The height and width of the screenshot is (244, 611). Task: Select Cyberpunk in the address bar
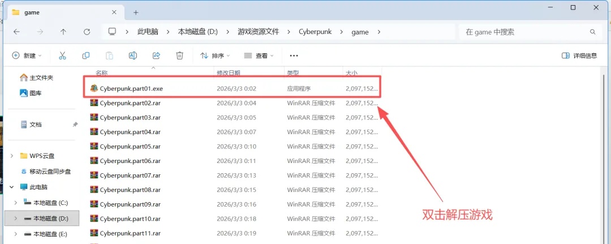(x=315, y=32)
